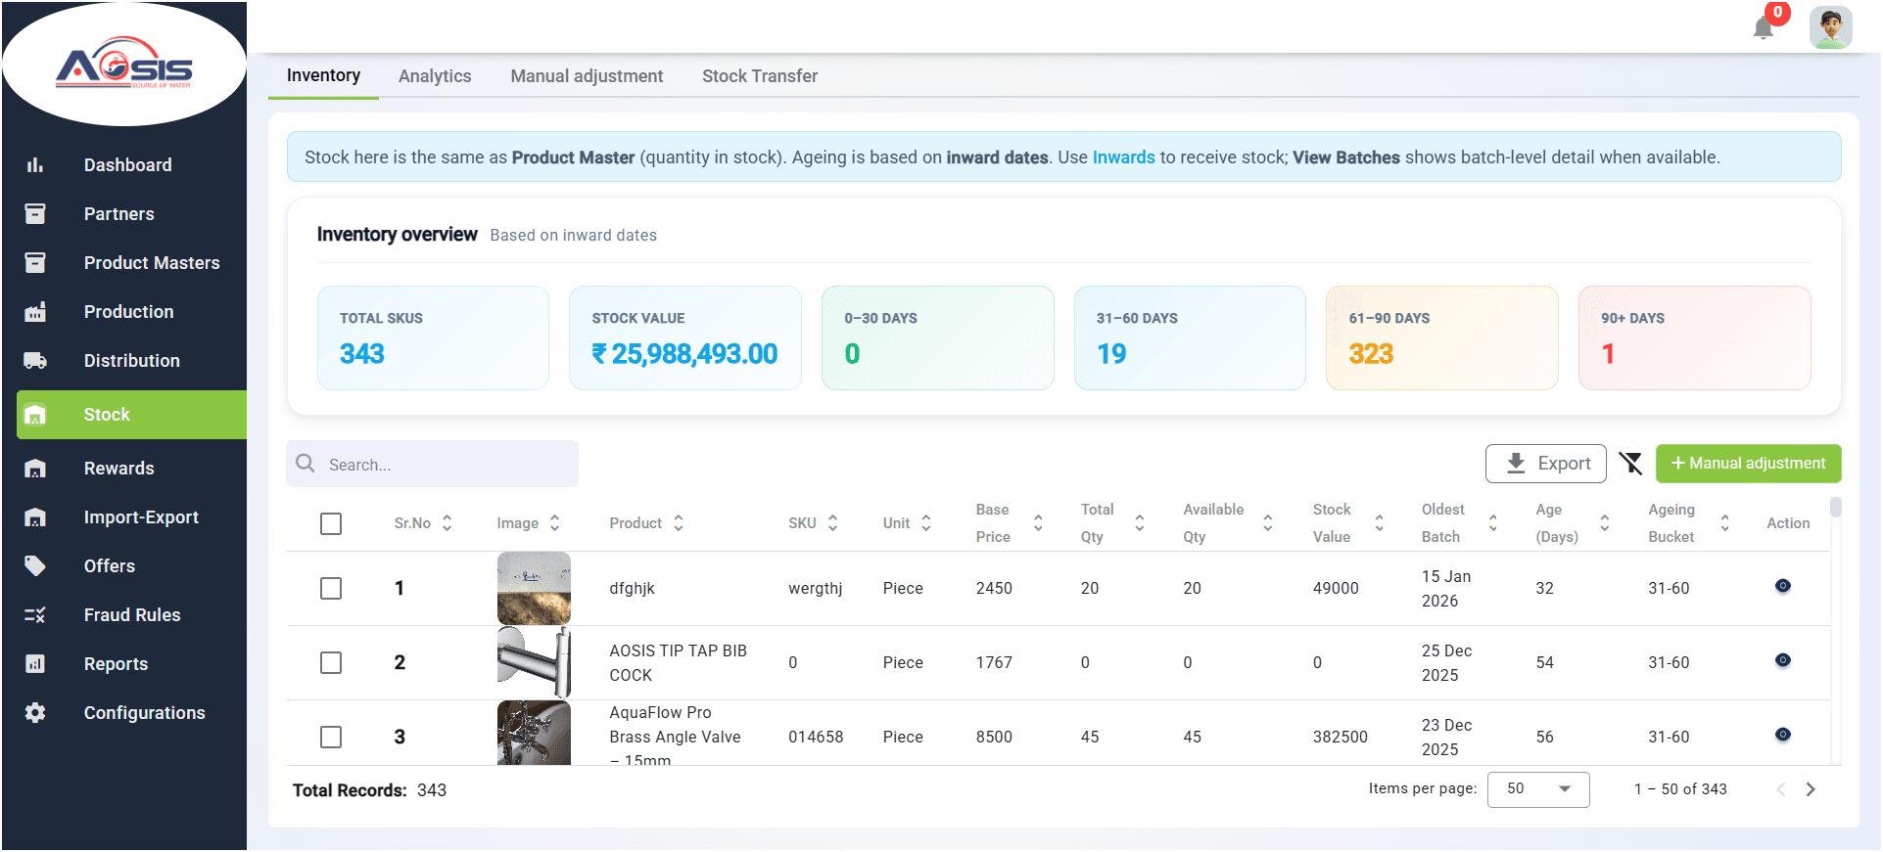This screenshot has width=1883, height=852.
Task: Click the 61–90 Days card
Action: (x=1441, y=337)
